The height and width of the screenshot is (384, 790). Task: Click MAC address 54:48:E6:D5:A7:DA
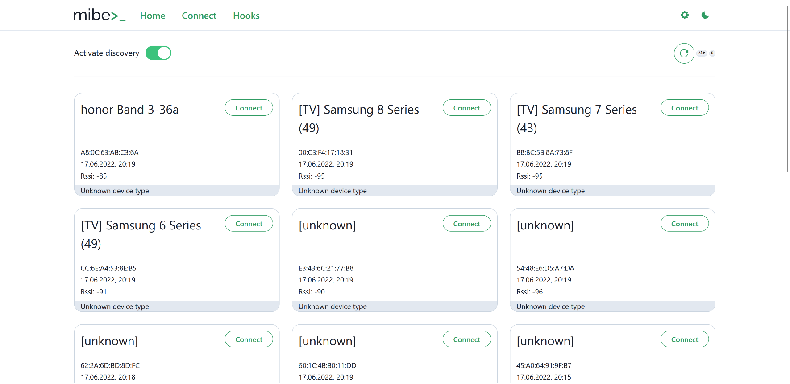(545, 268)
